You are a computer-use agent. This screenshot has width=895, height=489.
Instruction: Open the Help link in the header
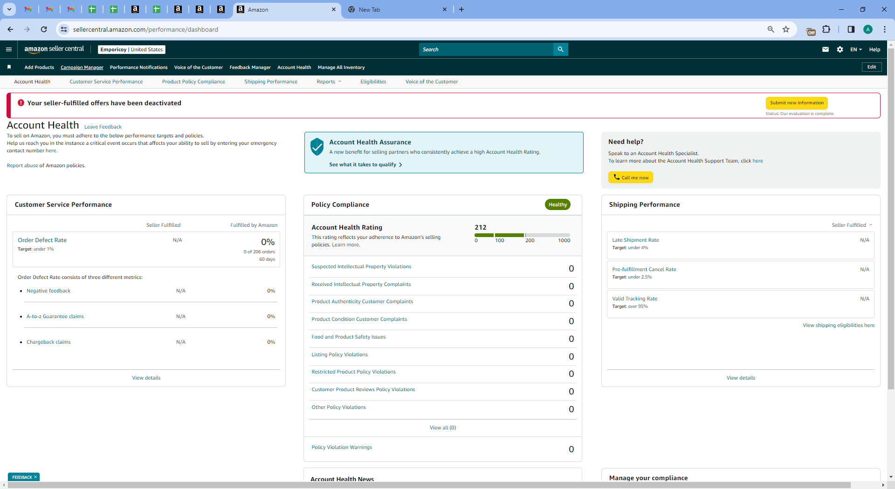click(874, 49)
